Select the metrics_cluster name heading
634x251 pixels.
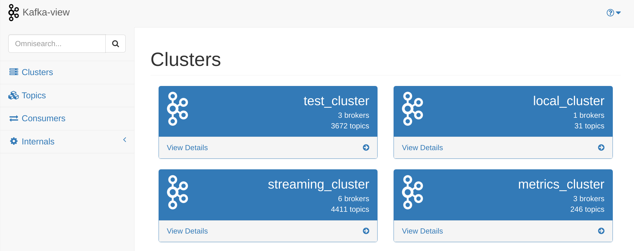tap(561, 184)
